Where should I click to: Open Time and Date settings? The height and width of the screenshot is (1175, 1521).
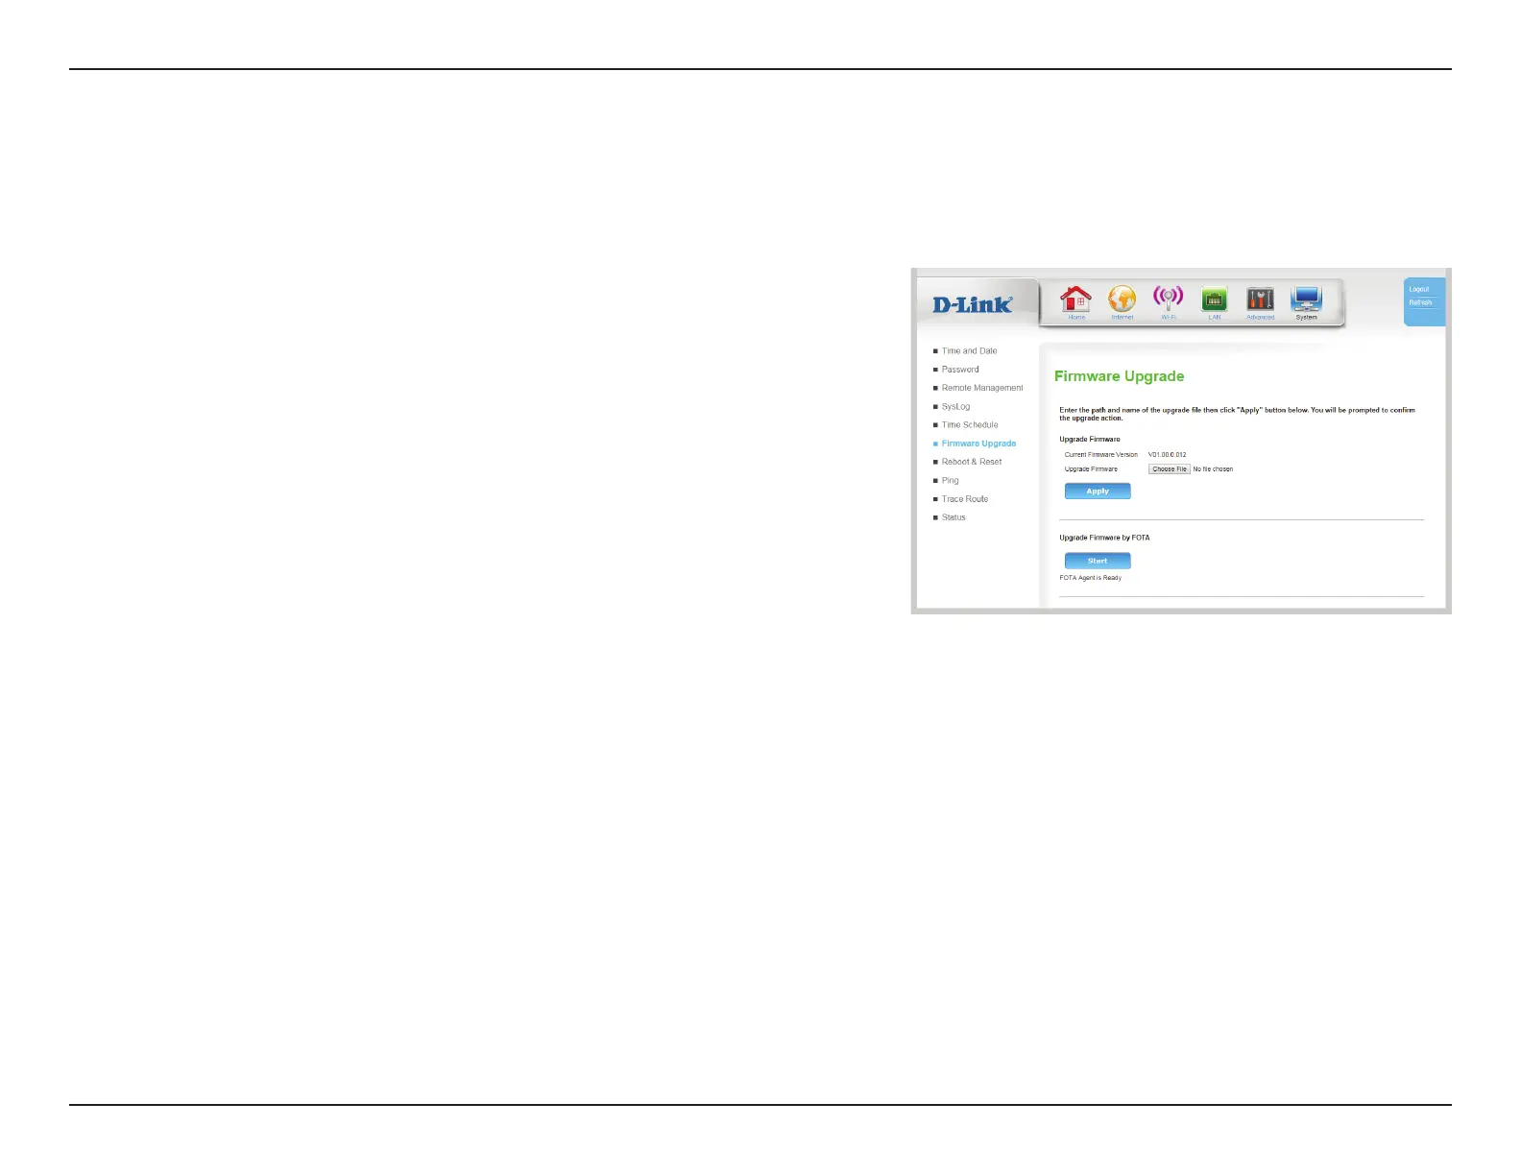[969, 351]
